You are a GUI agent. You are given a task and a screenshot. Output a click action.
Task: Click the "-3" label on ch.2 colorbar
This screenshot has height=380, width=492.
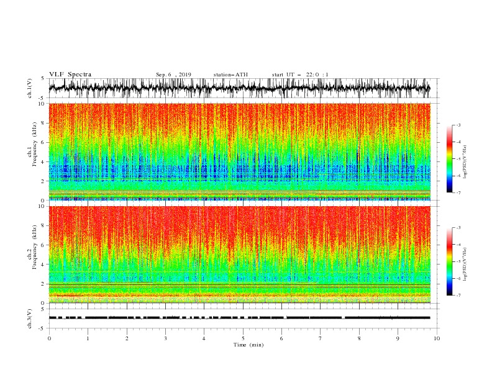click(x=458, y=228)
